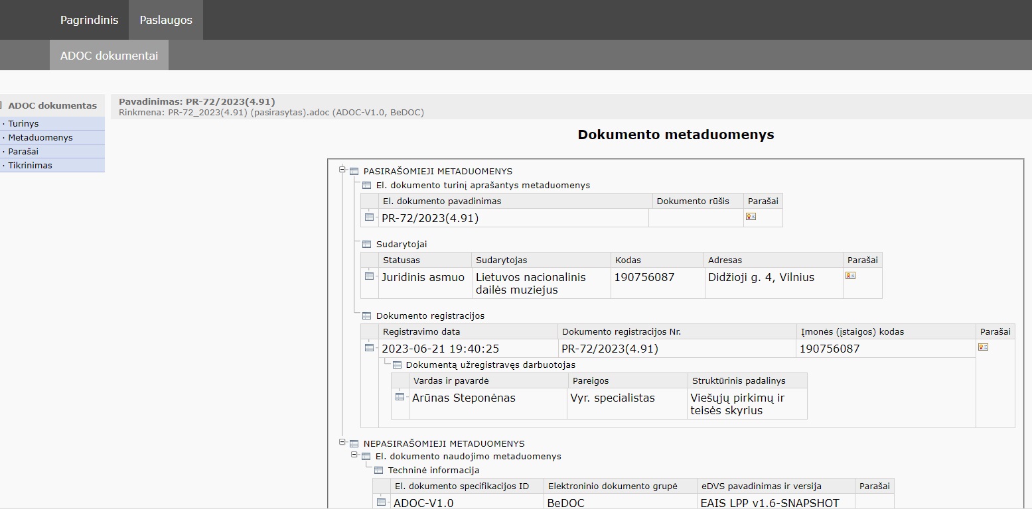This screenshot has height=511, width=1032.
Task: Collapse NEPASIRAŠOMIEJI METADUOMENYS tree node
Action: click(x=342, y=443)
